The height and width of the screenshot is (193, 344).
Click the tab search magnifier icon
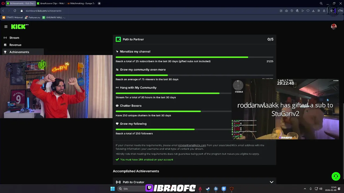click(321, 3)
